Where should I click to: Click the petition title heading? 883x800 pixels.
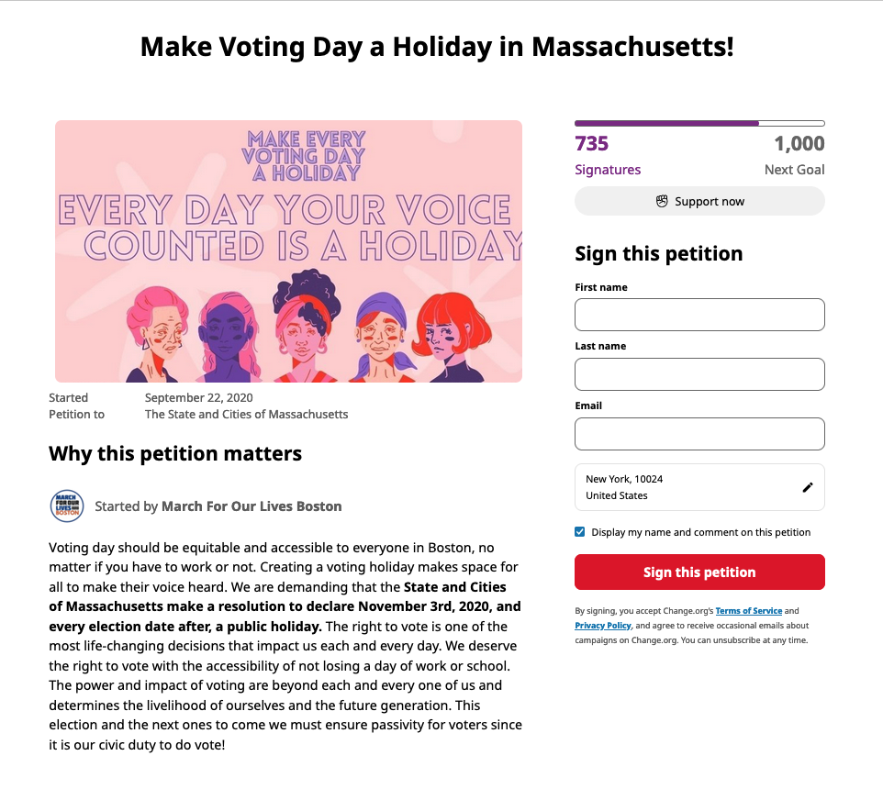[437, 47]
